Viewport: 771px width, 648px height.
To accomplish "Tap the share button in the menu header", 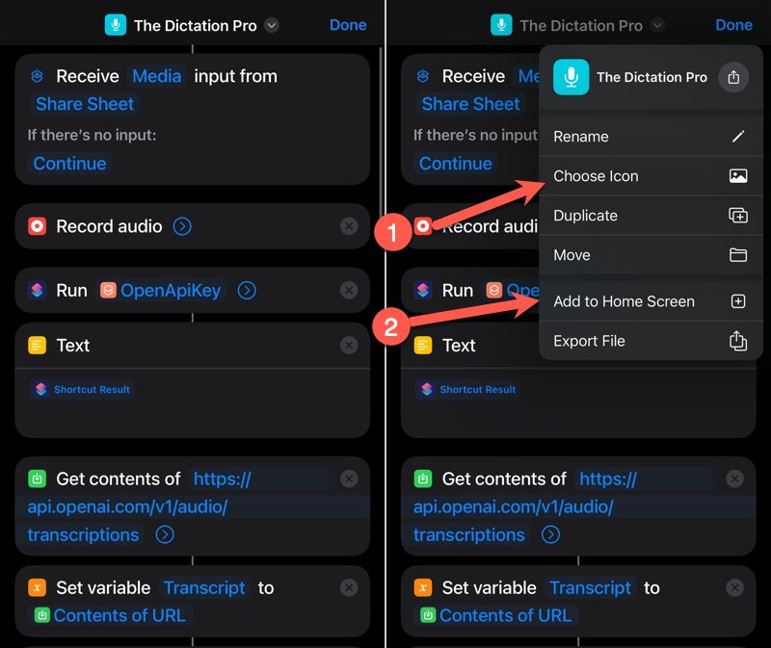I will (x=733, y=77).
